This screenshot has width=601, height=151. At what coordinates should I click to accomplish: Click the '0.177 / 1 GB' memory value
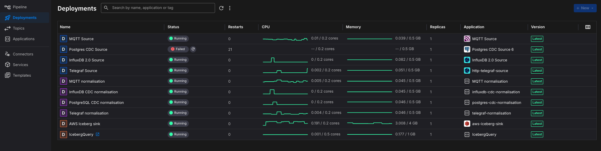[x=405, y=134]
